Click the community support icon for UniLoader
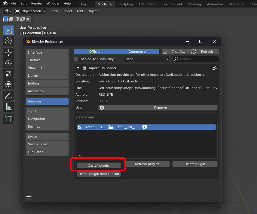The height and width of the screenshot is (214, 257). (214, 68)
